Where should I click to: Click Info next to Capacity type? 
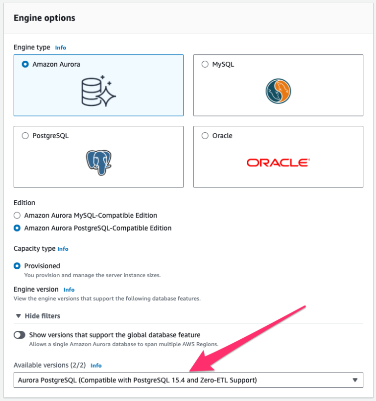pyautogui.click(x=63, y=249)
